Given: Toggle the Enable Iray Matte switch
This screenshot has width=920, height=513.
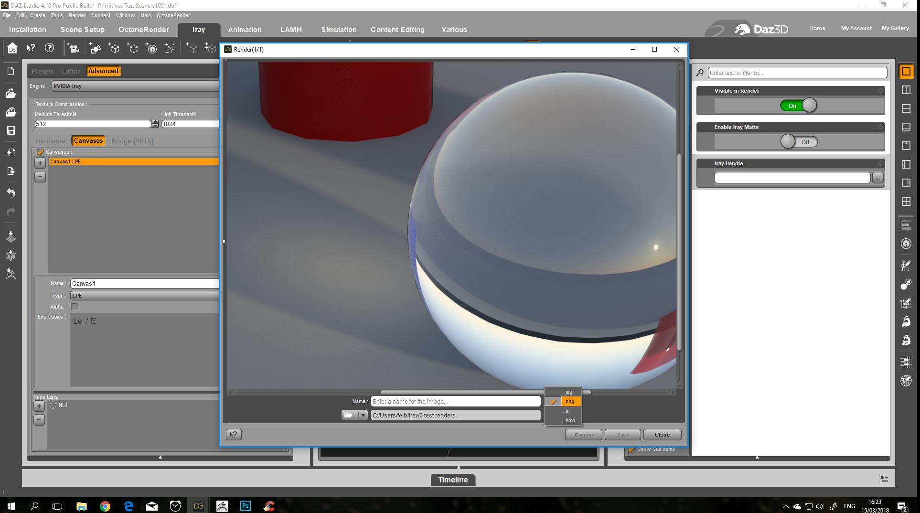Looking at the screenshot, I should point(799,142).
